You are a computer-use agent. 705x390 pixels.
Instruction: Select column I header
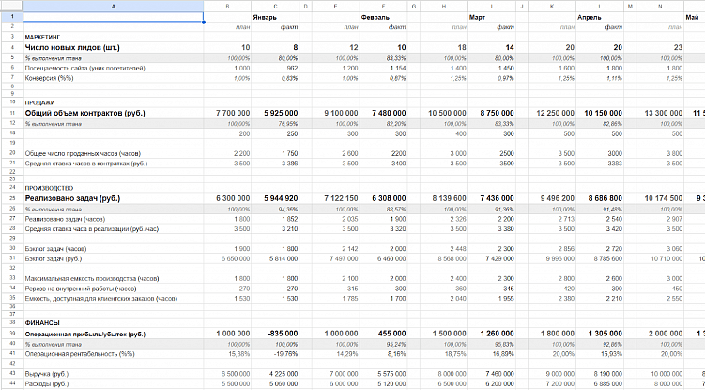[x=491, y=6]
